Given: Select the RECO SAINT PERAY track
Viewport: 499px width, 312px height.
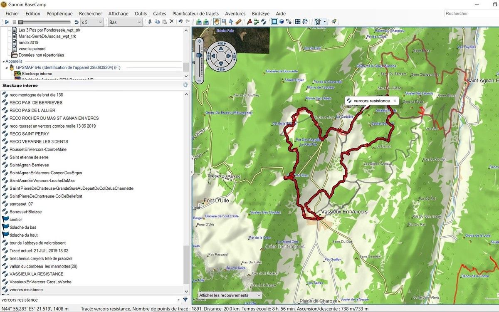Looking at the screenshot, I should coord(29,134).
